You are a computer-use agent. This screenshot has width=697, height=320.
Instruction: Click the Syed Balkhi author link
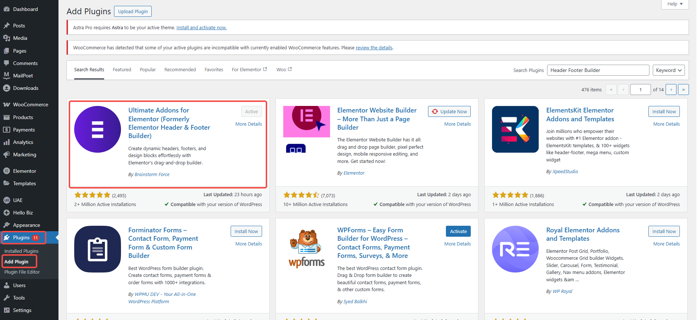pos(355,301)
